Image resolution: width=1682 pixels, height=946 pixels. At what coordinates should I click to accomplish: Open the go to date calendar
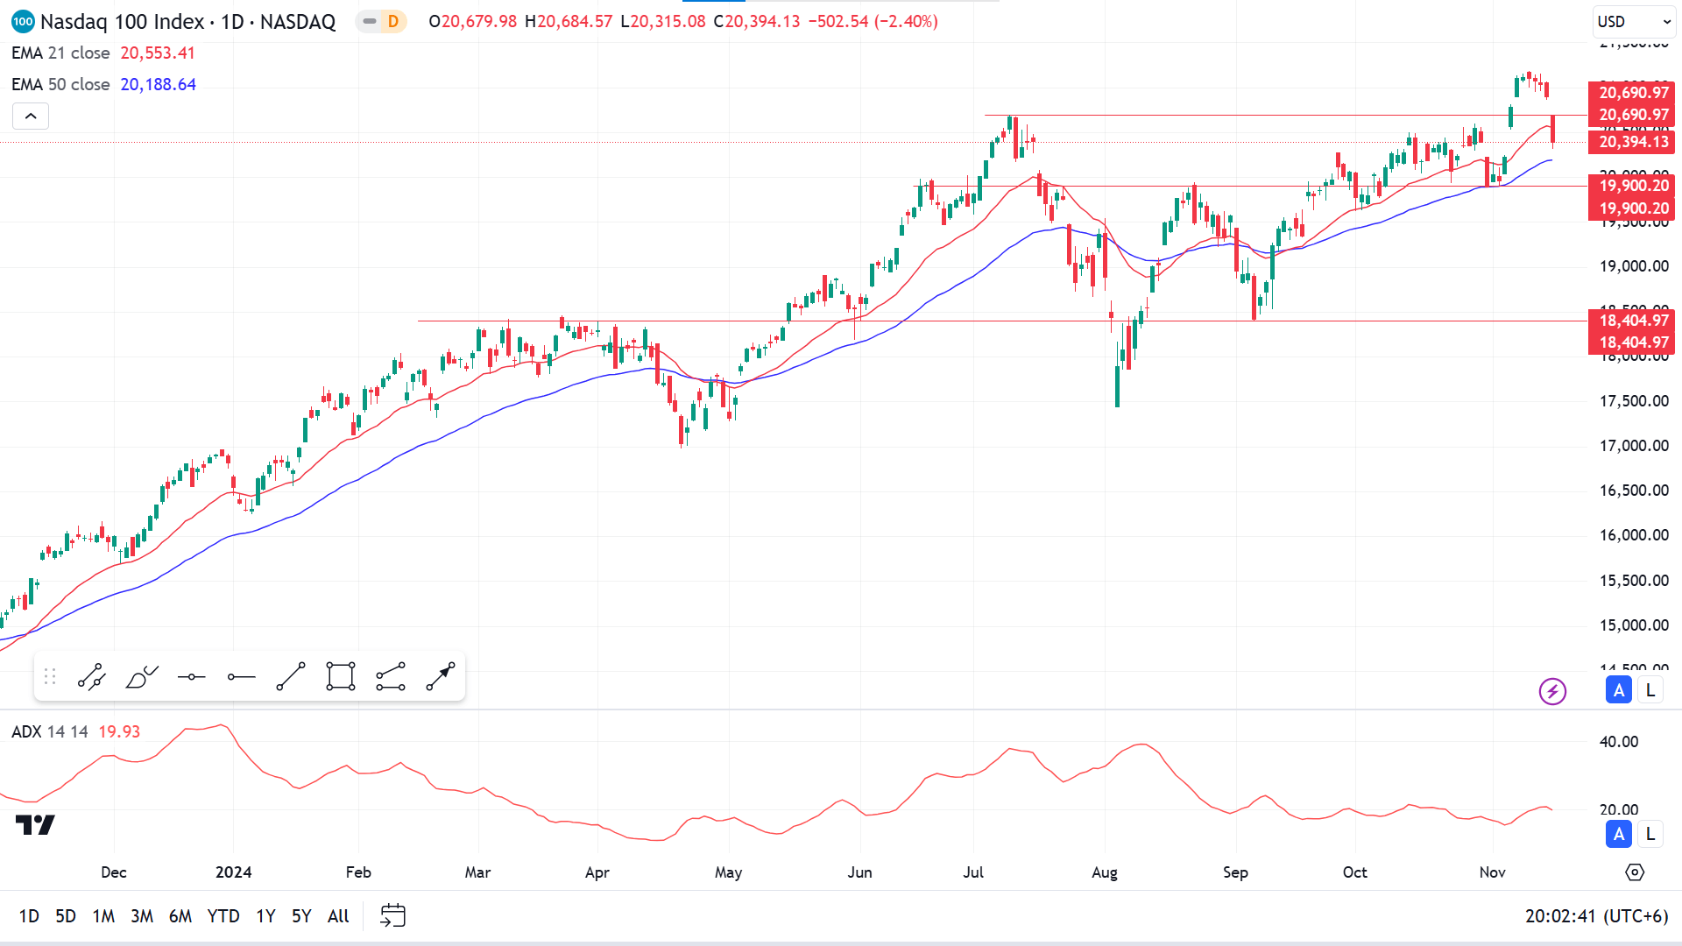click(x=392, y=915)
